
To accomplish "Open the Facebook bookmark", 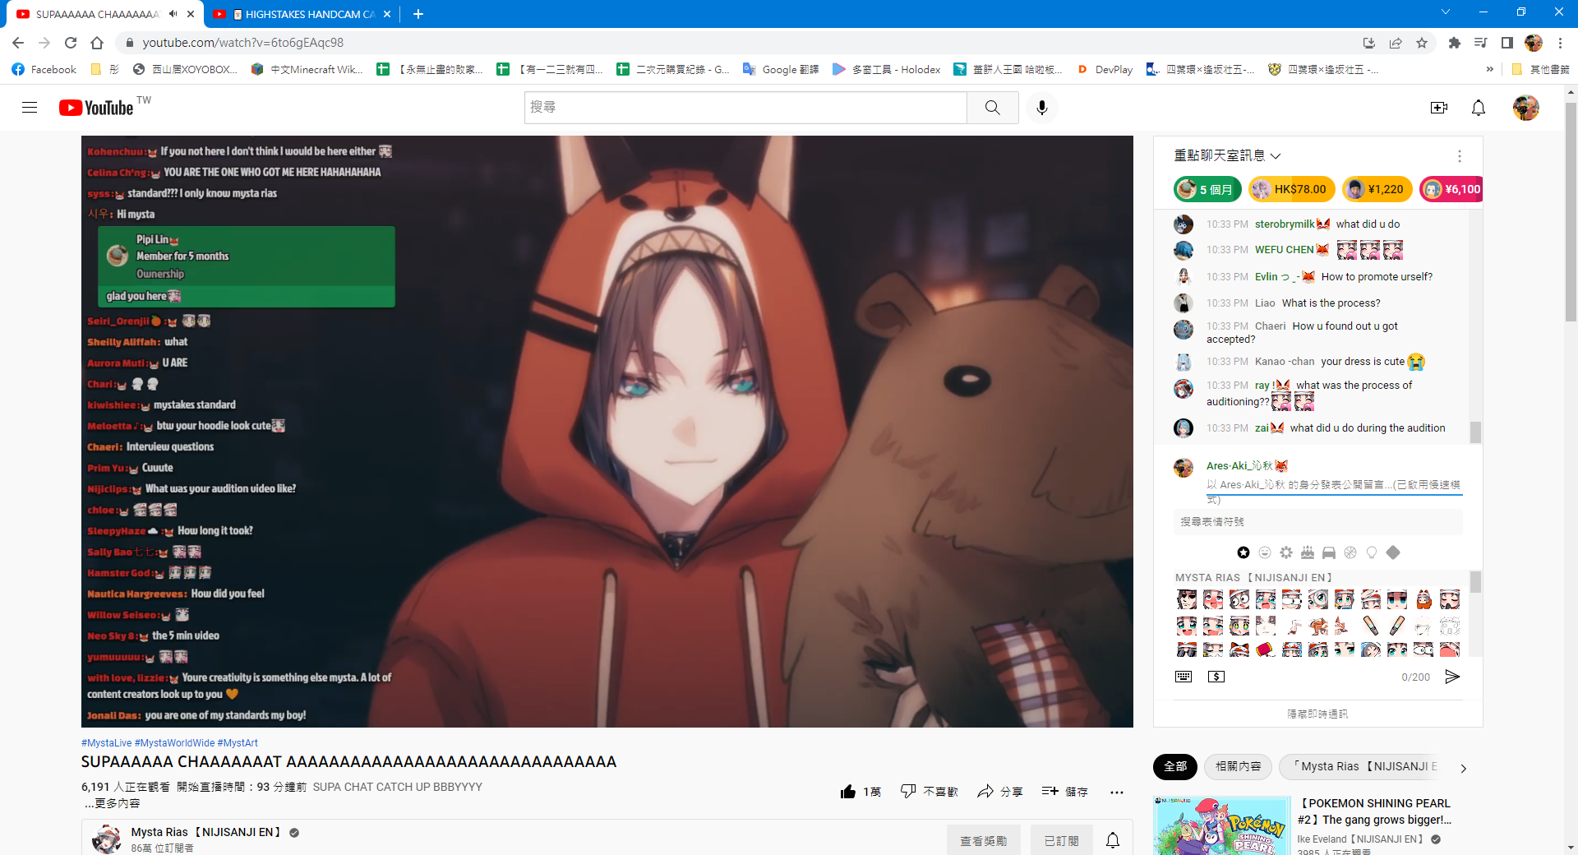I will point(44,70).
